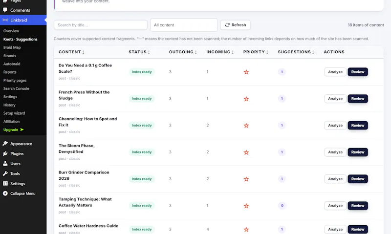Image resolution: width=391 pixels, height=234 pixels.
Task: Toggle priority star for 0.1 g Coffee Scale post
Action: point(246,72)
